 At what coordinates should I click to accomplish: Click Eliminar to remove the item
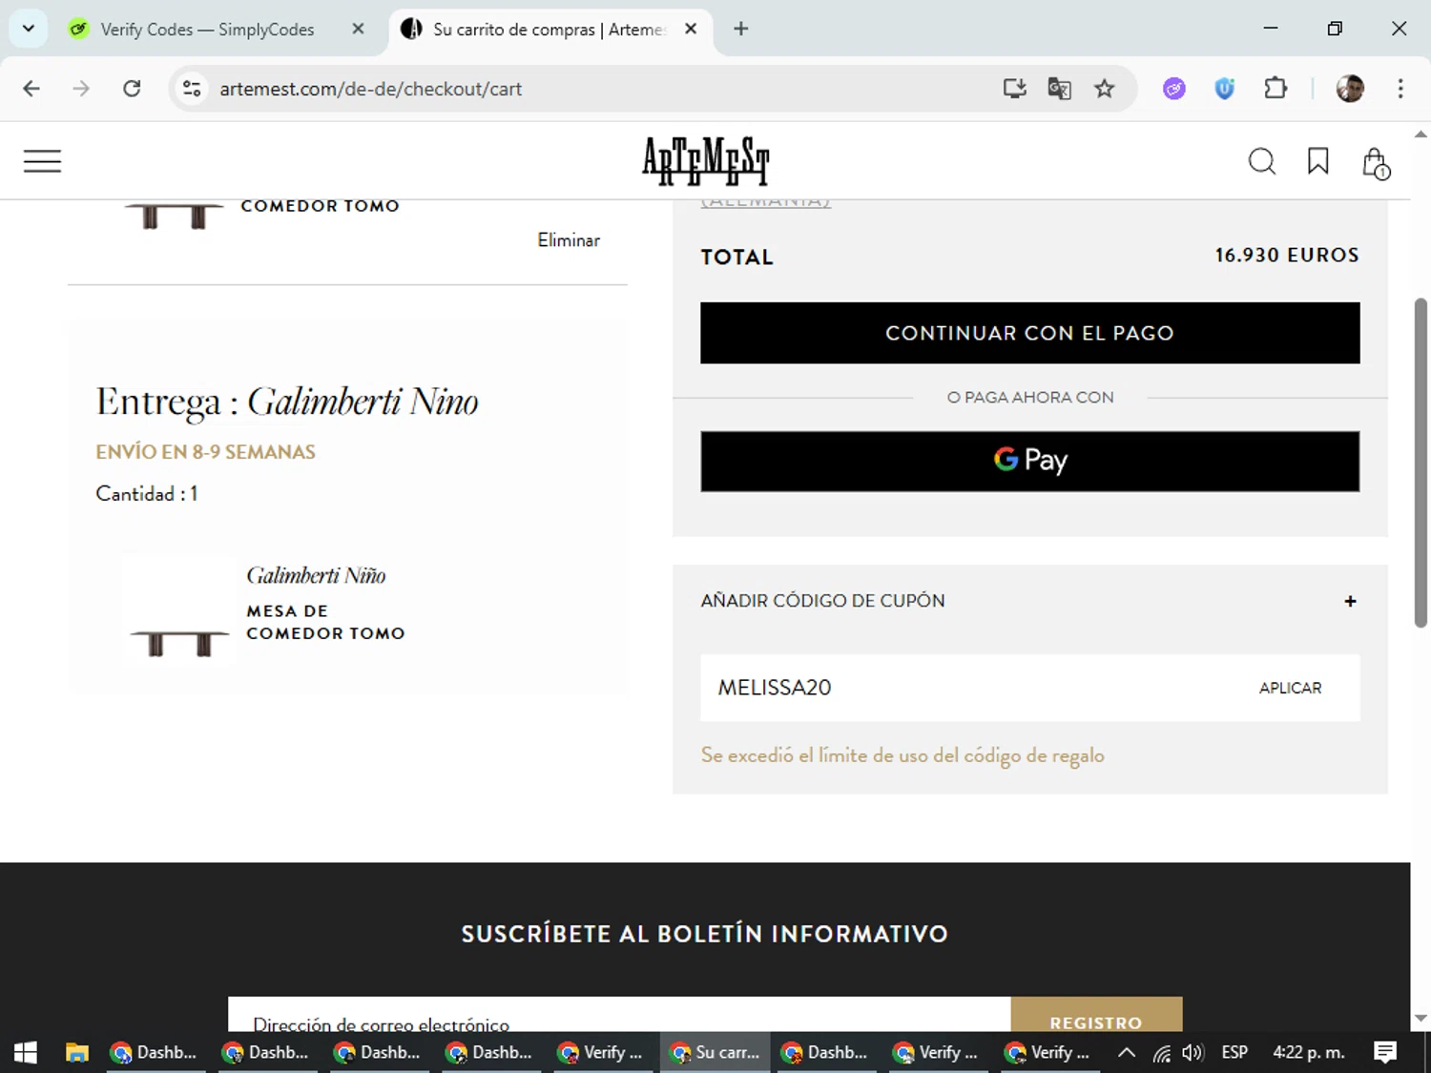[569, 240]
